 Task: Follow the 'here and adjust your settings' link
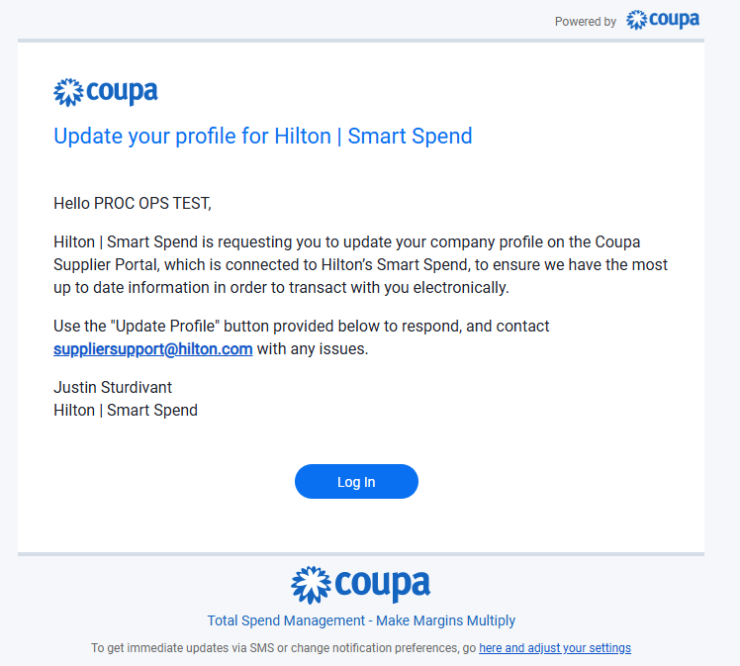(555, 648)
